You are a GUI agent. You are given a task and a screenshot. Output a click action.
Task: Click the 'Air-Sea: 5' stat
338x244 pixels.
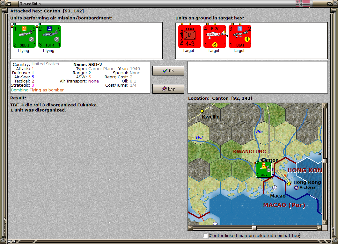24,77
